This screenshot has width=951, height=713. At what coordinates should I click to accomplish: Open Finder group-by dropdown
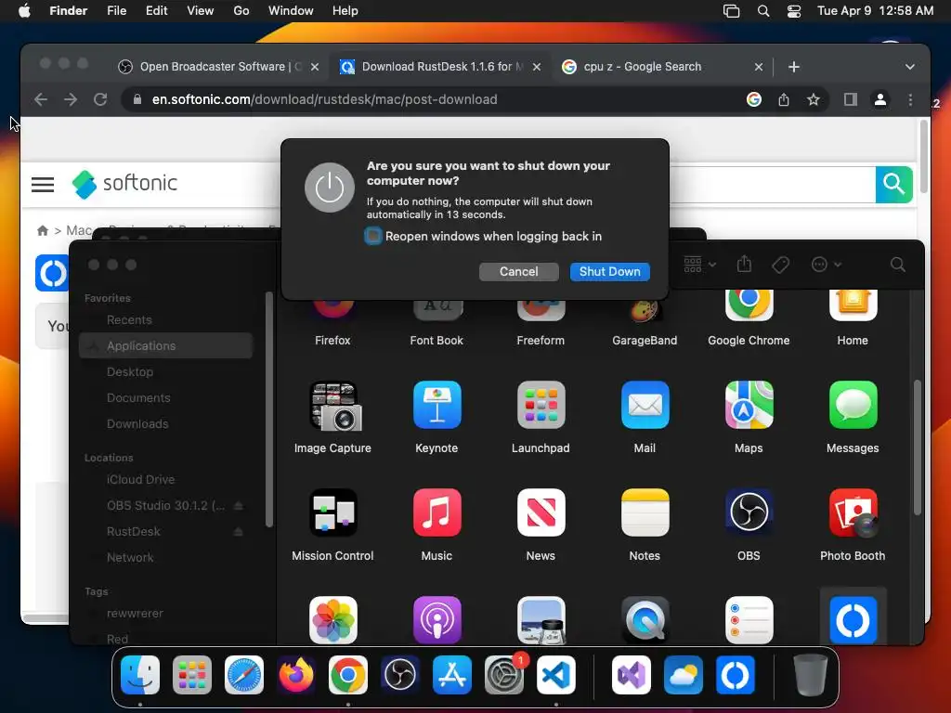(x=700, y=265)
